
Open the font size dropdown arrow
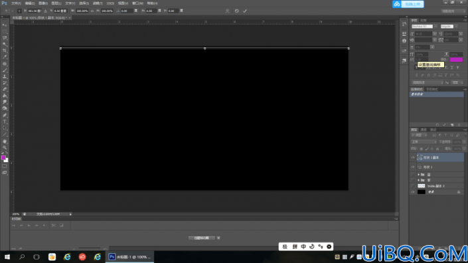(435, 34)
